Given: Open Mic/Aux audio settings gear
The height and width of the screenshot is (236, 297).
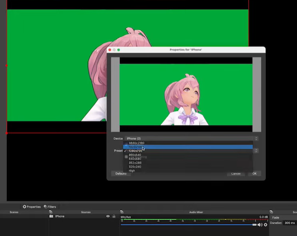Looking at the screenshot, I should [266, 224].
